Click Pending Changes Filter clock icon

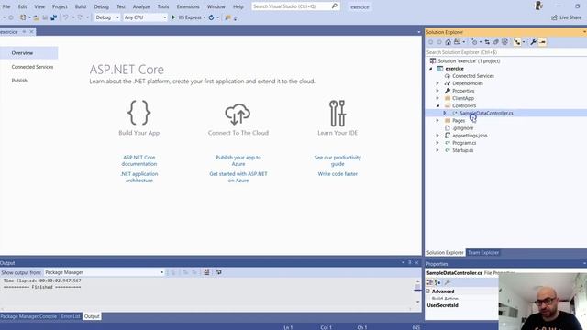(474, 42)
